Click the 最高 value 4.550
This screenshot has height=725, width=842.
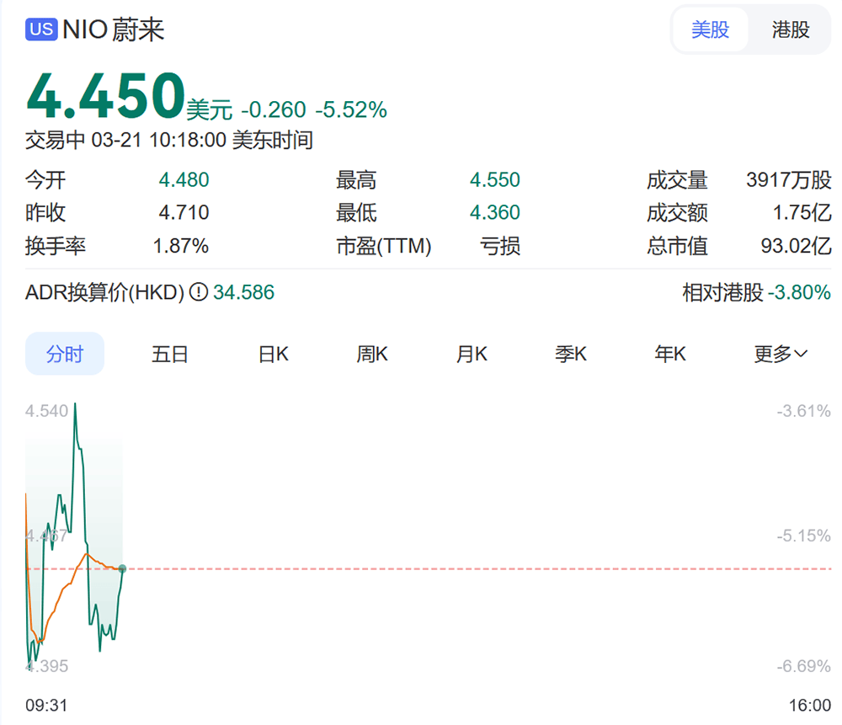click(494, 180)
